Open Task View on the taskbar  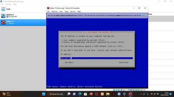69,94
